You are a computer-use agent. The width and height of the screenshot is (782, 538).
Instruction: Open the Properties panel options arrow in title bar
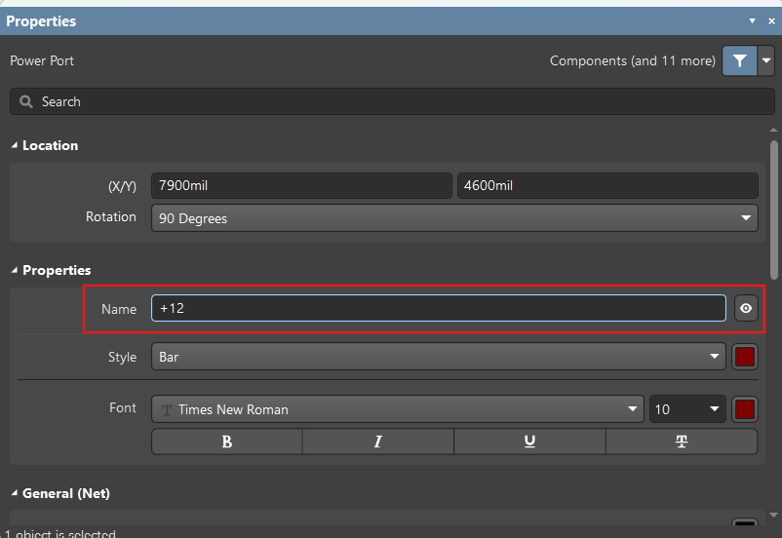click(x=752, y=20)
